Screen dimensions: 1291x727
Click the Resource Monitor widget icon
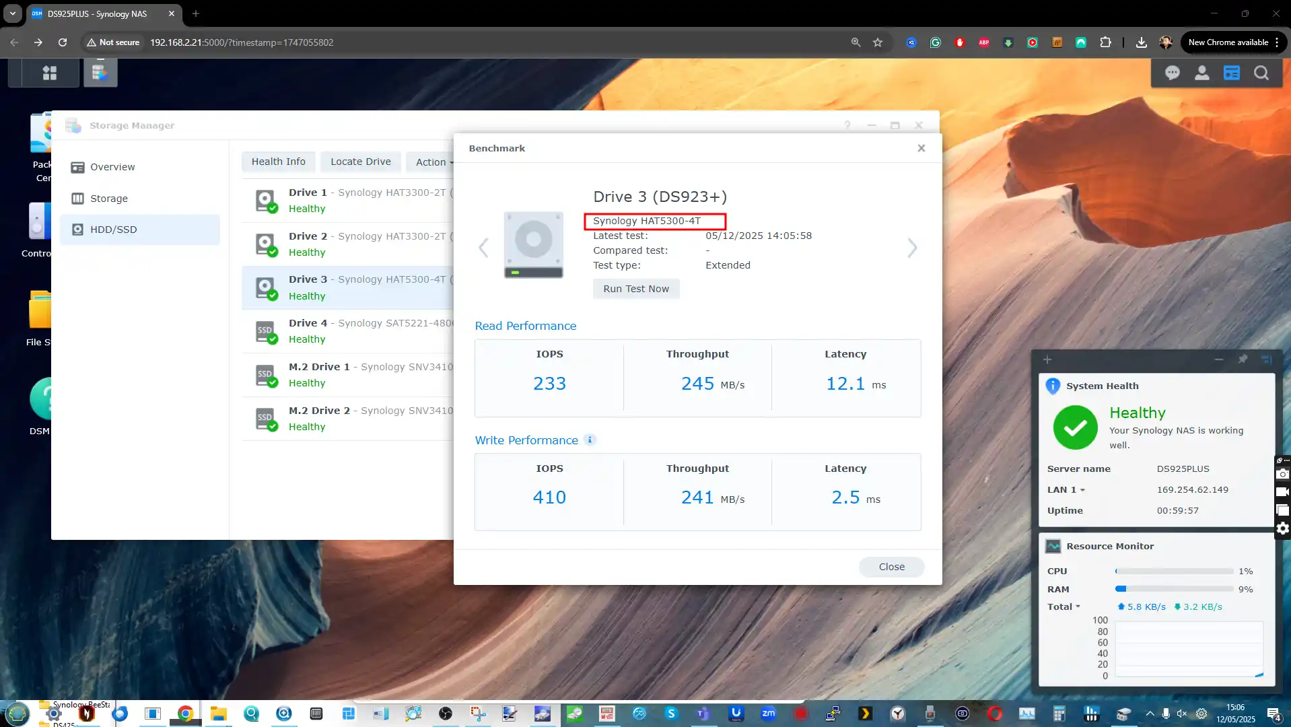(1053, 546)
